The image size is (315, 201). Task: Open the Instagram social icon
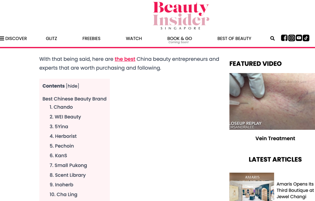coord(291,38)
